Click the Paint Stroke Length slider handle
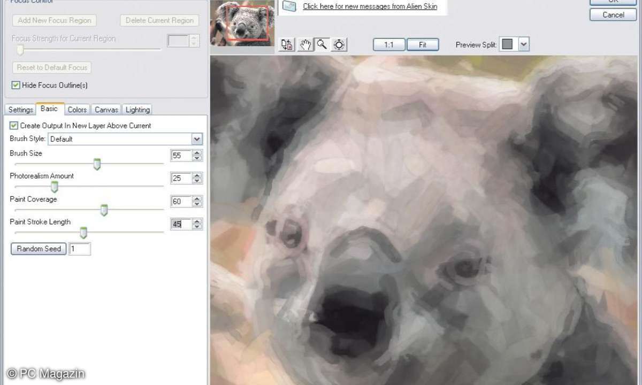 pos(83,233)
